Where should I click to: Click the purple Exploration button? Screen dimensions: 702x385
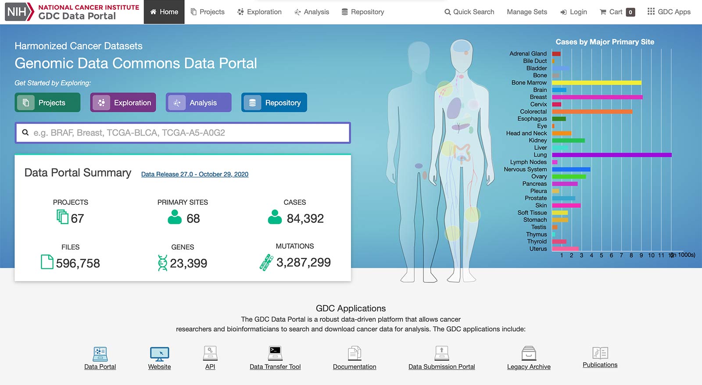(x=123, y=102)
